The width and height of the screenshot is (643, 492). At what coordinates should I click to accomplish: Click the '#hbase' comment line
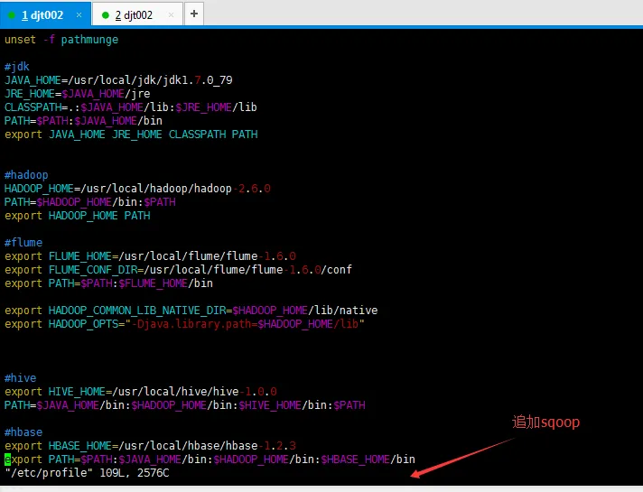point(23,432)
